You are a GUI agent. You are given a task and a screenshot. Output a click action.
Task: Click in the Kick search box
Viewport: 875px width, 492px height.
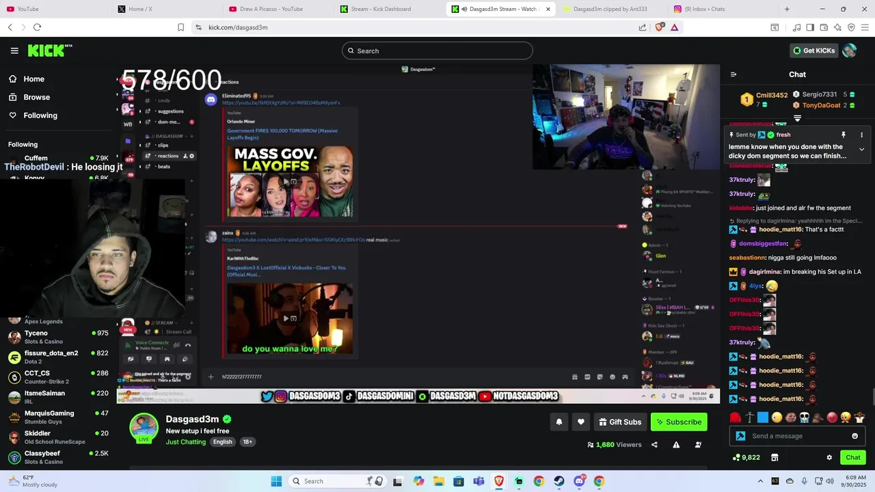pyautogui.click(x=437, y=51)
